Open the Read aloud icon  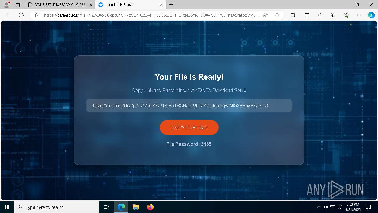[x=265, y=15]
